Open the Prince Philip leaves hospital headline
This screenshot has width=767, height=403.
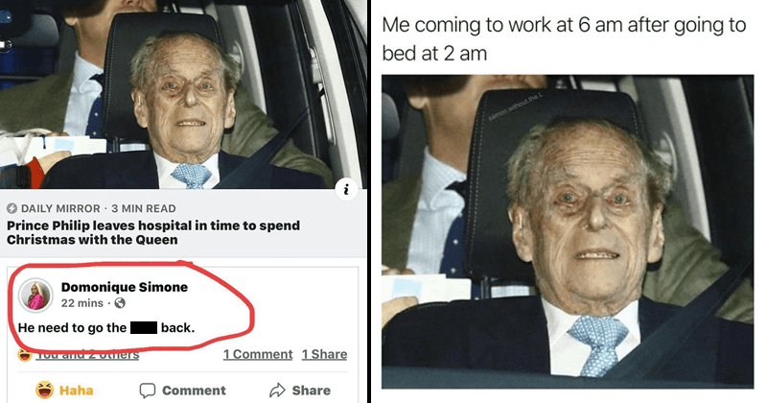tap(153, 232)
